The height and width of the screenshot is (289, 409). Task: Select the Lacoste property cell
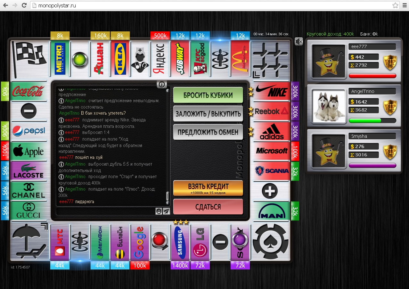click(29, 171)
